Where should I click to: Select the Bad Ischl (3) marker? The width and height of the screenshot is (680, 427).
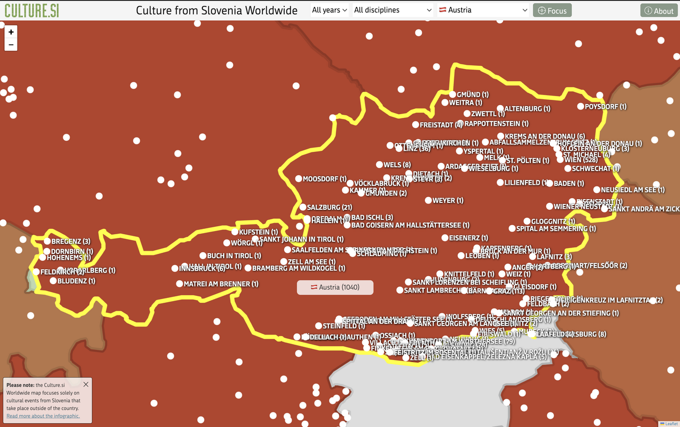(x=347, y=217)
